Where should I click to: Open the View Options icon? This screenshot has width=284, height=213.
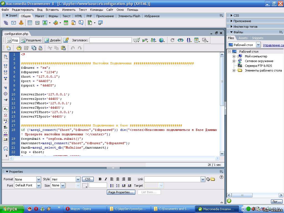[x=197, y=40]
